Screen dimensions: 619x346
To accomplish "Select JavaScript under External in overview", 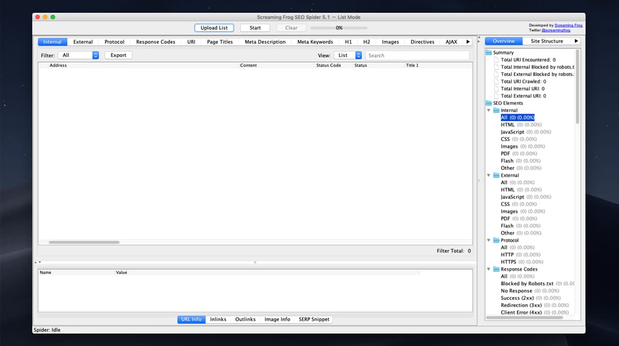I will pyautogui.click(x=526, y=197).
